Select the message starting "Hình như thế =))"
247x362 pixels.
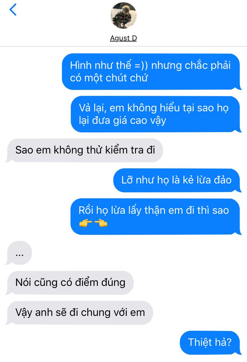(x=151, y=71)
